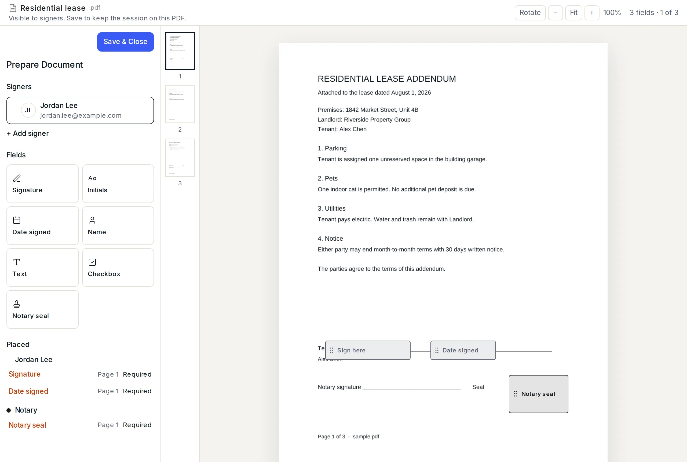Click Required on the Notary seal row
687x462 pixels.
point(137,425)
